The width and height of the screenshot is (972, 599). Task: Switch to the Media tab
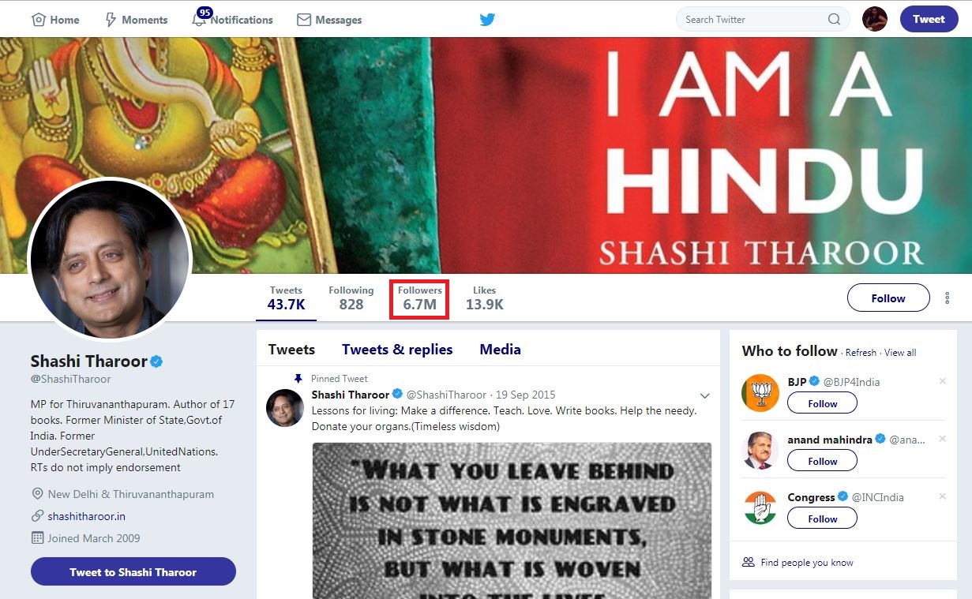[x=500, y=350]
